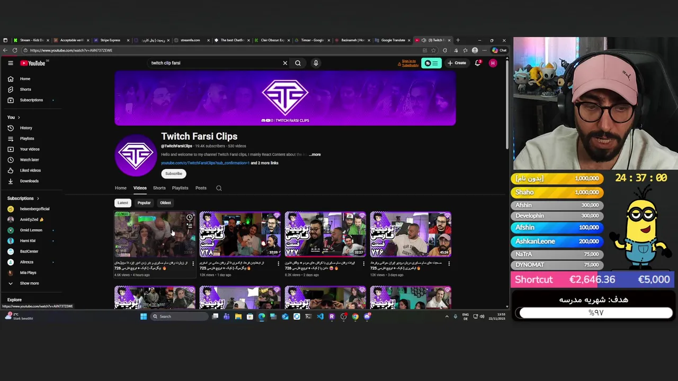The width and height of the screenshot is (678, 381).
Task: Switch to channel Posts tab
Action: (201, 188)
